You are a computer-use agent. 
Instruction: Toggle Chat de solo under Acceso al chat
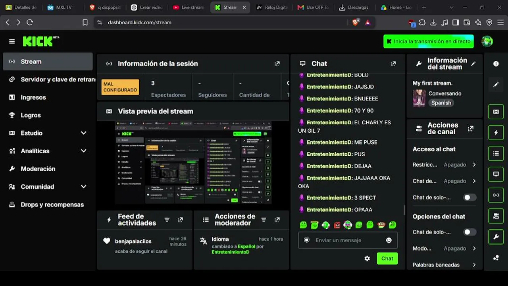click(470, 197)
